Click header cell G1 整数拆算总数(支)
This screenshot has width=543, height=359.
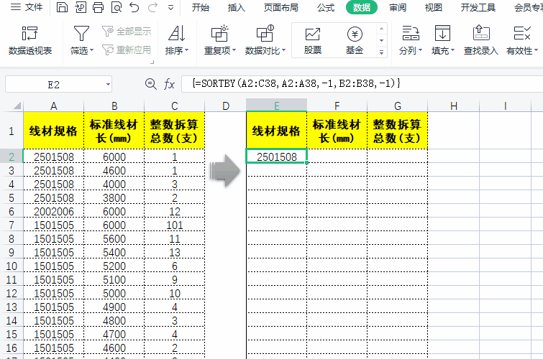(397, 131)
